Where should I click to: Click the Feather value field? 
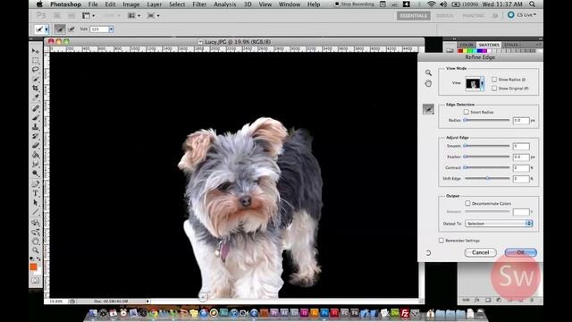pos(520,157)
